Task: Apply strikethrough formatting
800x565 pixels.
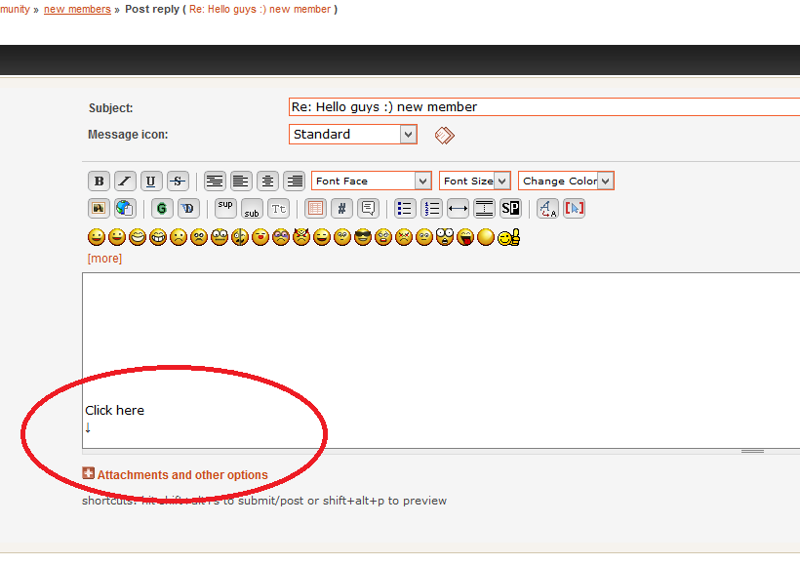Action: 178,182
